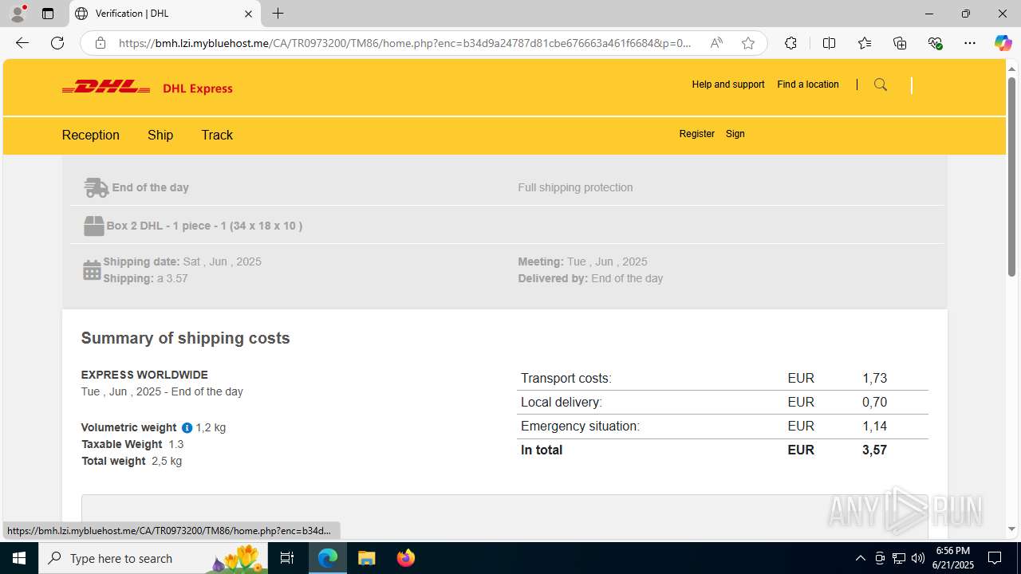Click the Sign link
Image resolution: width=1021 pixels, height=574 pixels.
[x=735, y=134]
